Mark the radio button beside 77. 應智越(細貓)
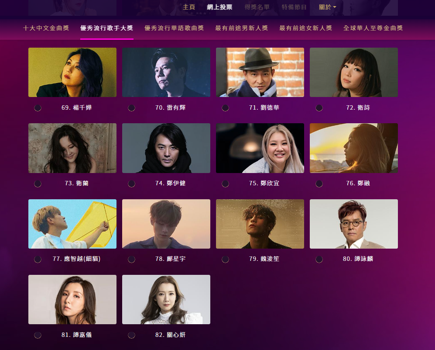 (38, 259)
